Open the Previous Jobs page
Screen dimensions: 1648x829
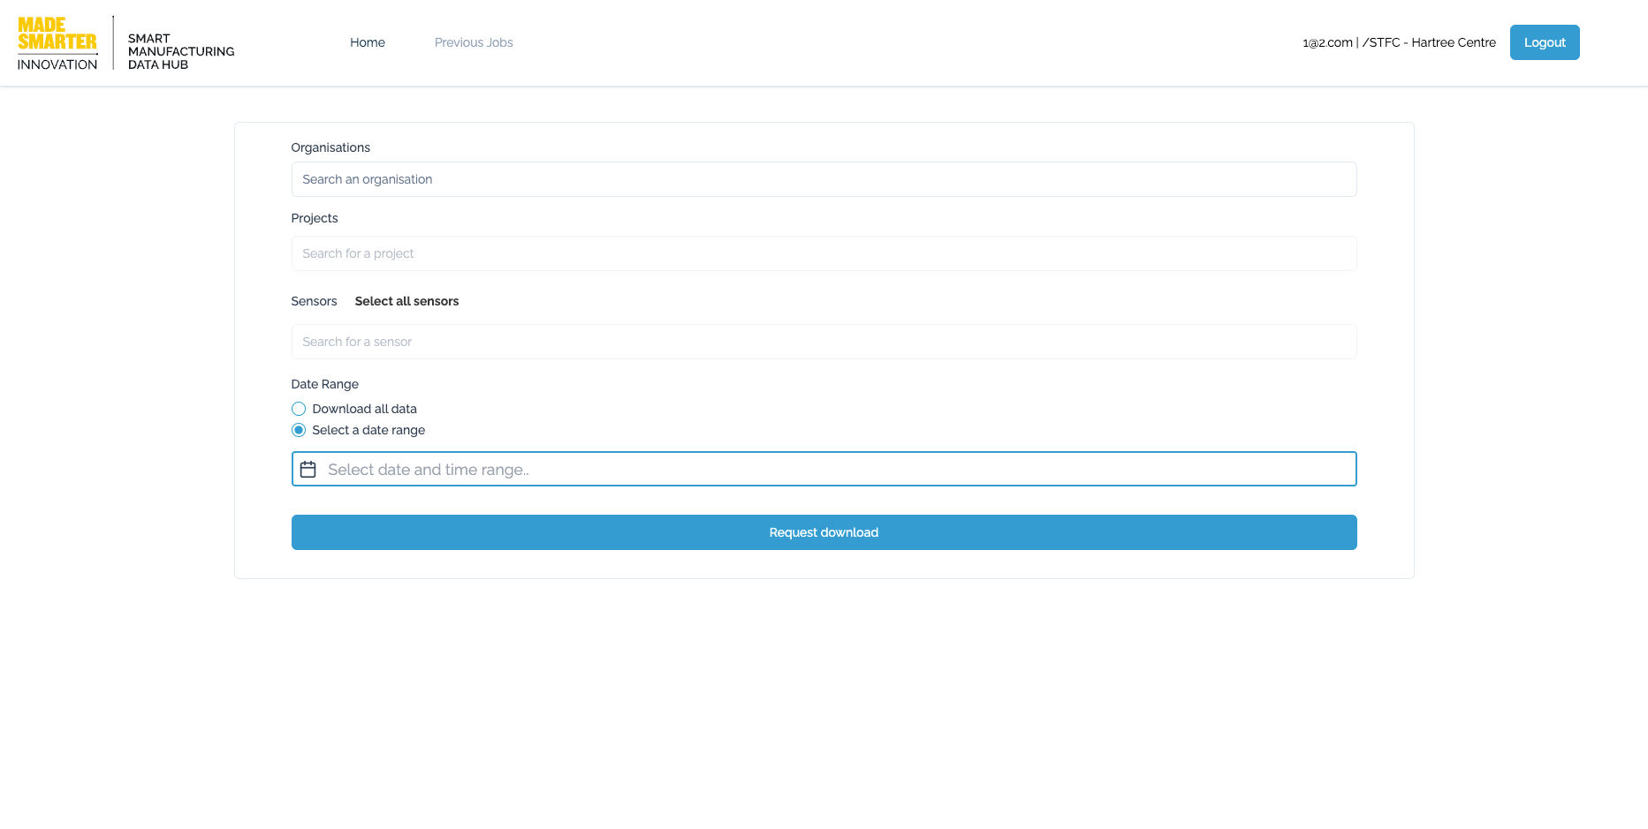474,42
